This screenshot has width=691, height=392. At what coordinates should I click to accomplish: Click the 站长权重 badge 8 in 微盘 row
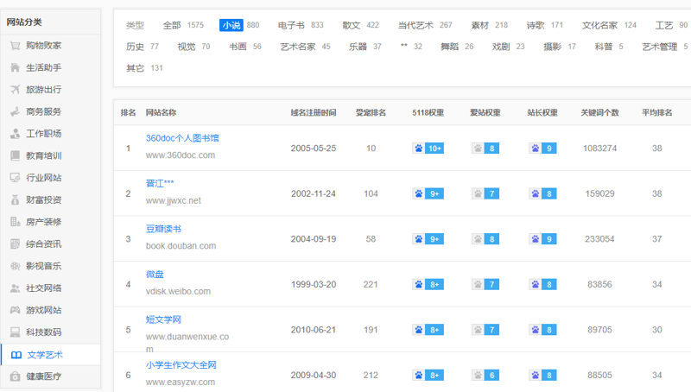point(542,285)
